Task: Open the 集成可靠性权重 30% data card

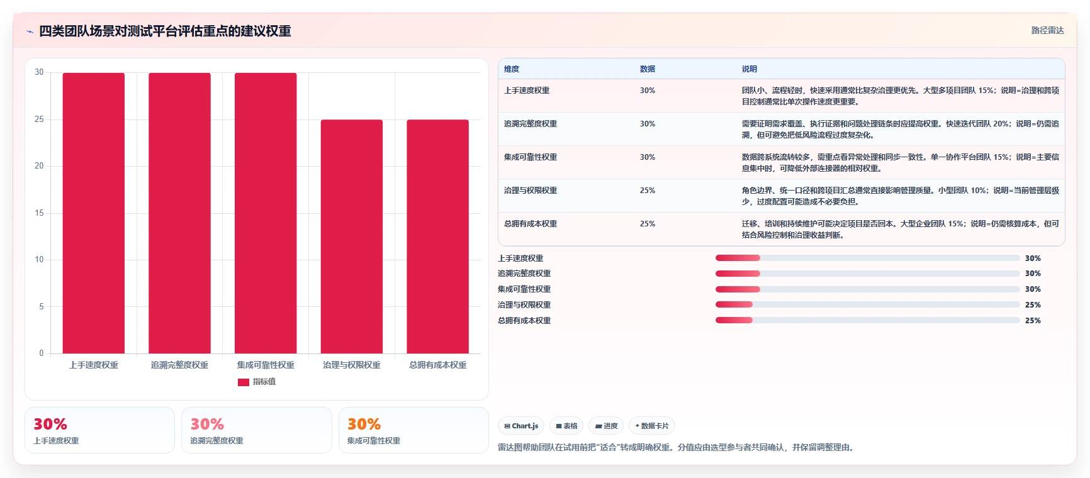Action: (413, 430)
